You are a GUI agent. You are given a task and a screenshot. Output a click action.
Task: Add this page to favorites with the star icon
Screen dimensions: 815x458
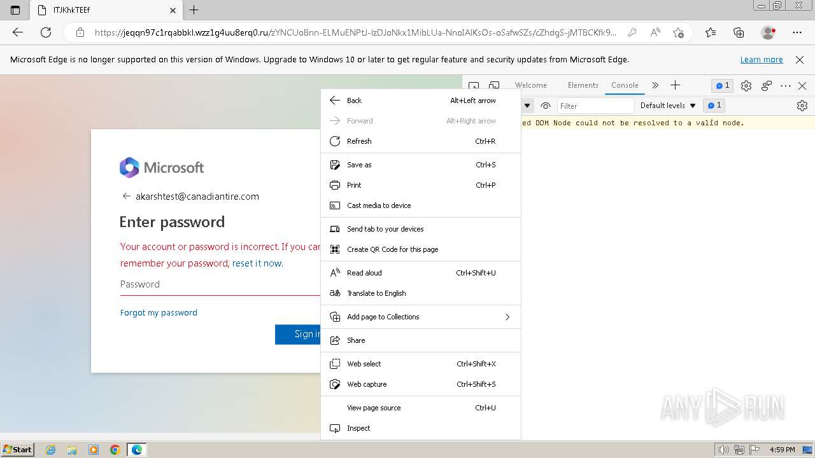pyautogui.click(x=678, y=32)
